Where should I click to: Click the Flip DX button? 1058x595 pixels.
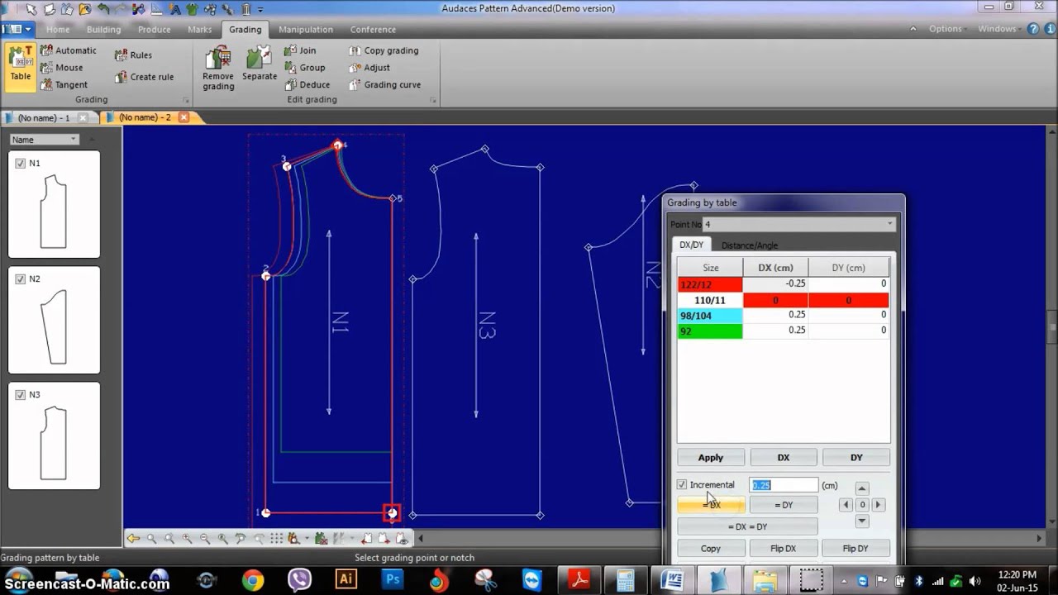coord(783,549)
